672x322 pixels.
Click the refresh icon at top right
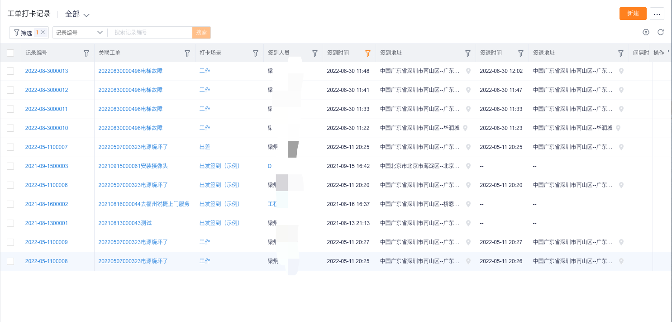click(660, 32)
